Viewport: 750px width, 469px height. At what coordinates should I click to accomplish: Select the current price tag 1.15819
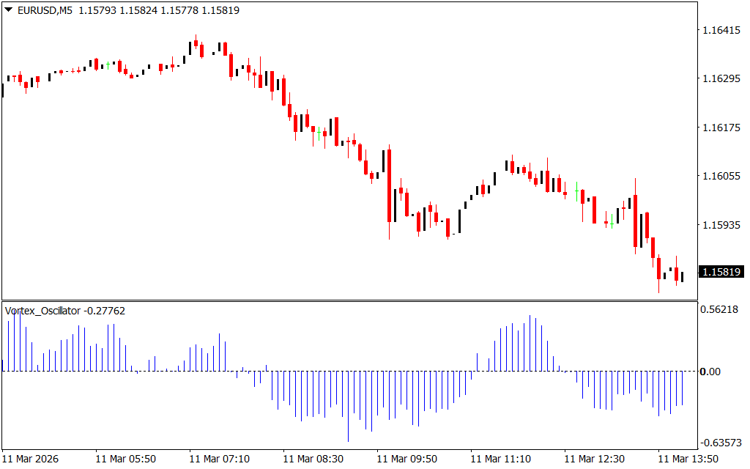[x=721, y=272]
